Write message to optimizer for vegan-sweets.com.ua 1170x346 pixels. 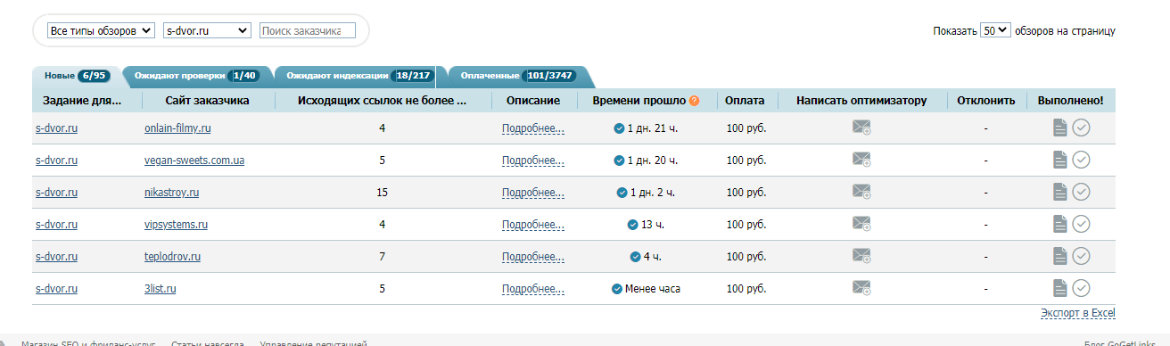[861, 160]
